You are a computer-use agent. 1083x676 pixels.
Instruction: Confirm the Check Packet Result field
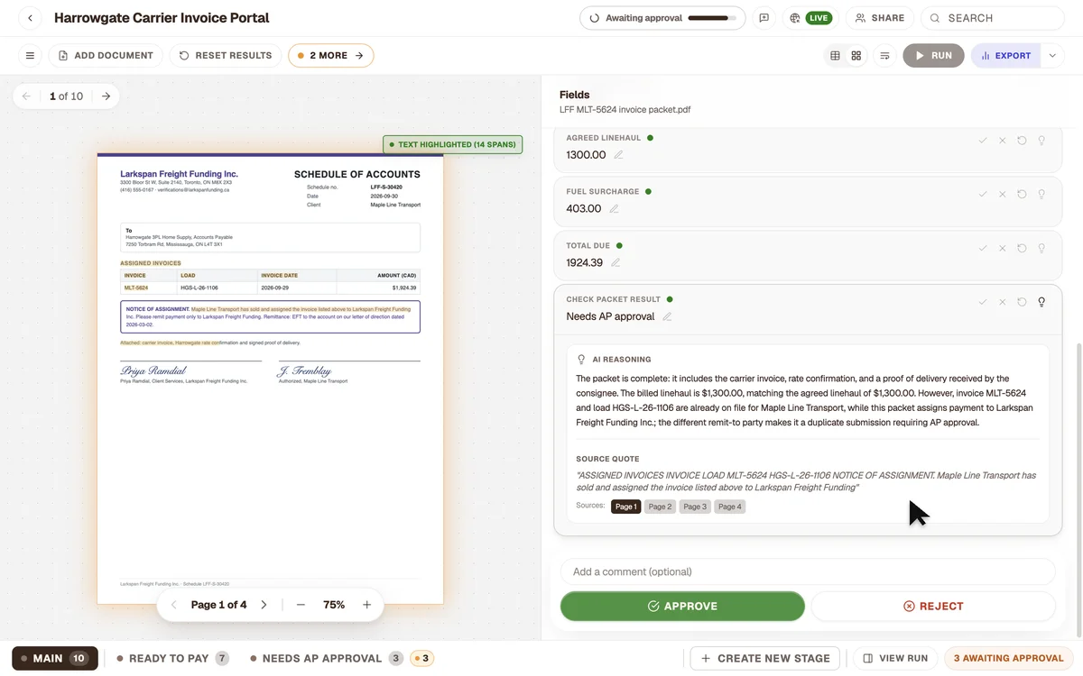[x=983, y=302]
